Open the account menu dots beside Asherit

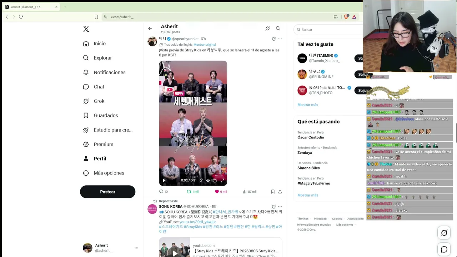click(136, 248)
